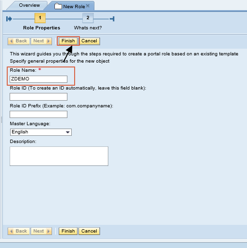
Task: Click the left panel splitter handle
Action: (1, 120)
